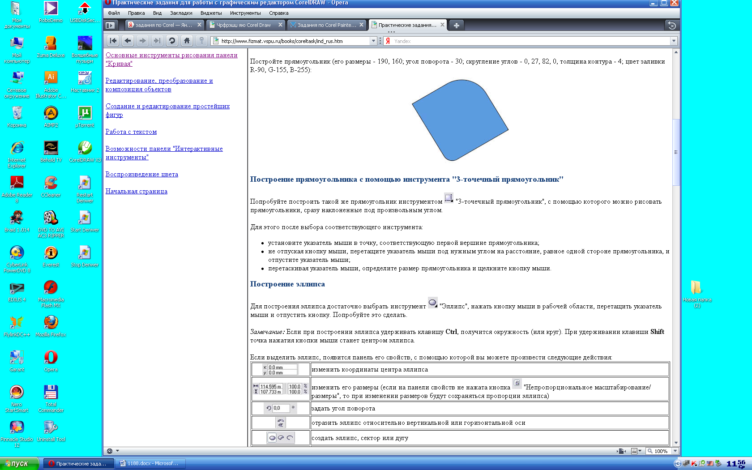Click the blue rounded rectangle image

460,120
